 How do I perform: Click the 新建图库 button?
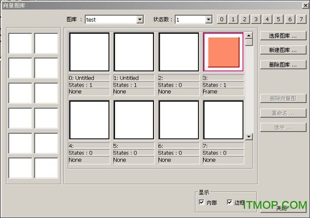pyautogui.click(x=282, y=50)
